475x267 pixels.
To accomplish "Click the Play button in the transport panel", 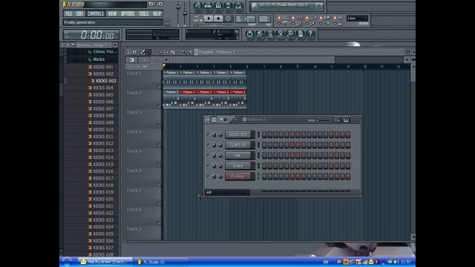I will 209,19.
